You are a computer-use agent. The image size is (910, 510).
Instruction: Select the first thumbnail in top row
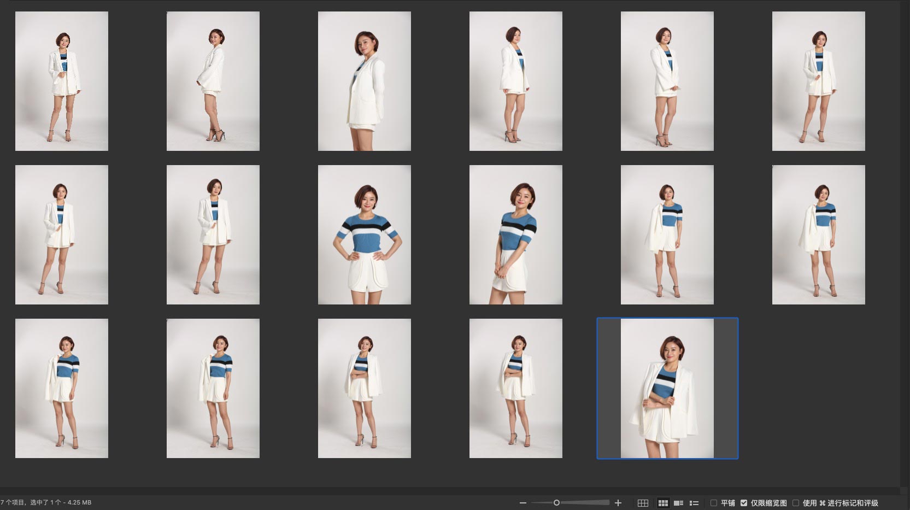pos(62,81)
